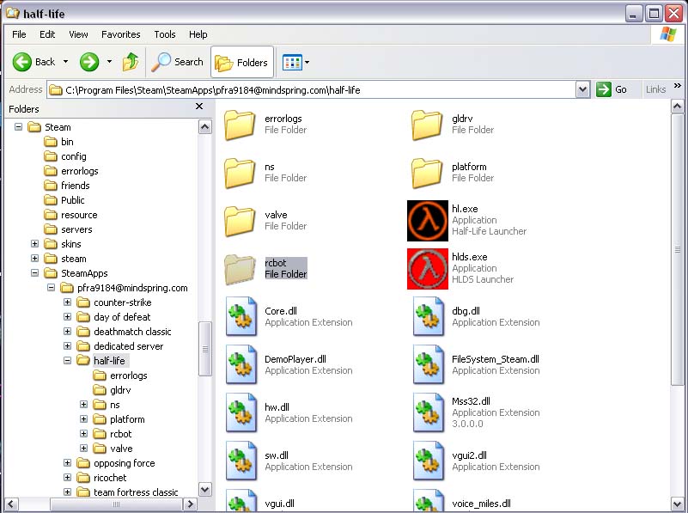Toggle the Folders pane button
Viewport: 688px width, 513px height.
tap(241, 63)
